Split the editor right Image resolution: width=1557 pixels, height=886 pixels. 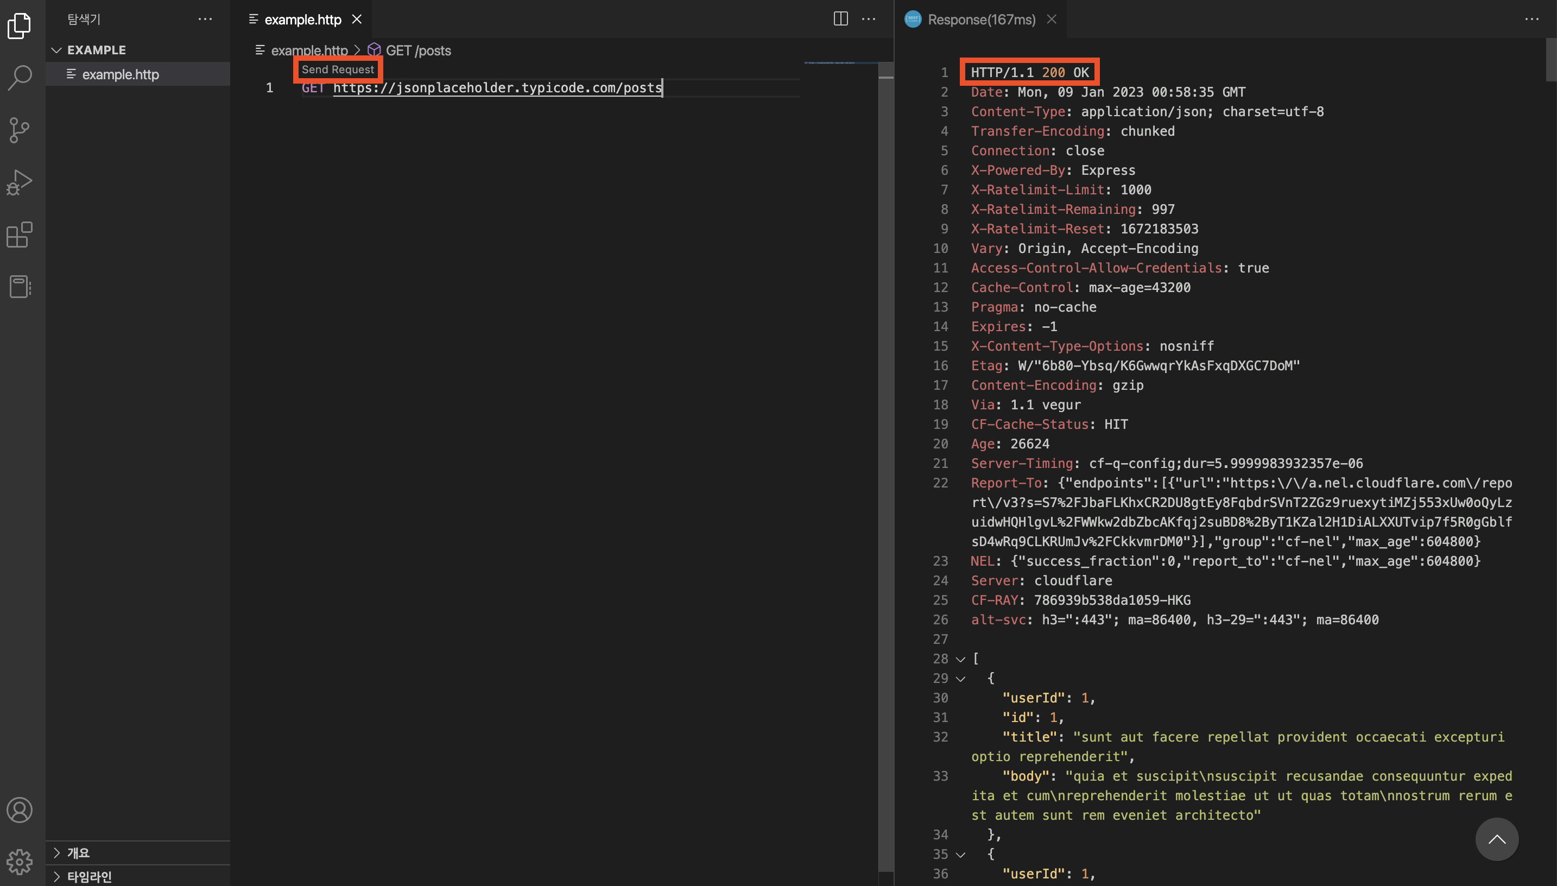[840, 19]
